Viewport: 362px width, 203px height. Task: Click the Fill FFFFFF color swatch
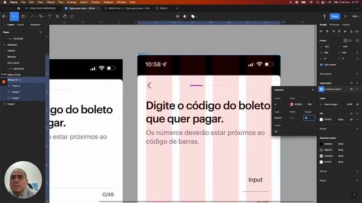[x=321, y=120]
